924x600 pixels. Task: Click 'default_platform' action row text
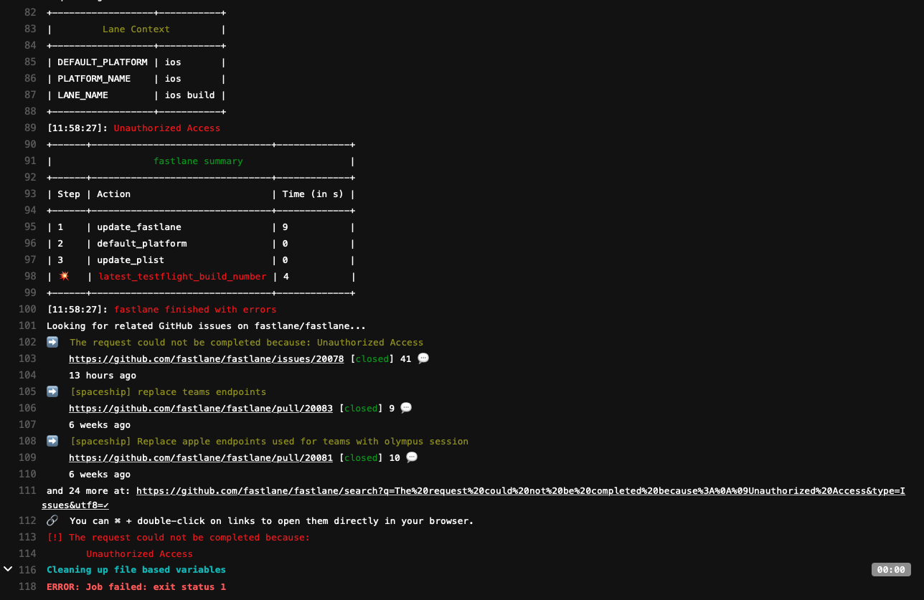(142, 244)
